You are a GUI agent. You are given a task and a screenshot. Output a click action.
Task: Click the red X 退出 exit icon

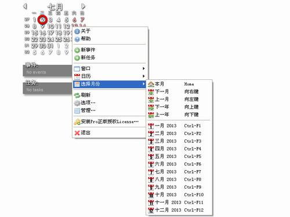(x=77, y=133)
